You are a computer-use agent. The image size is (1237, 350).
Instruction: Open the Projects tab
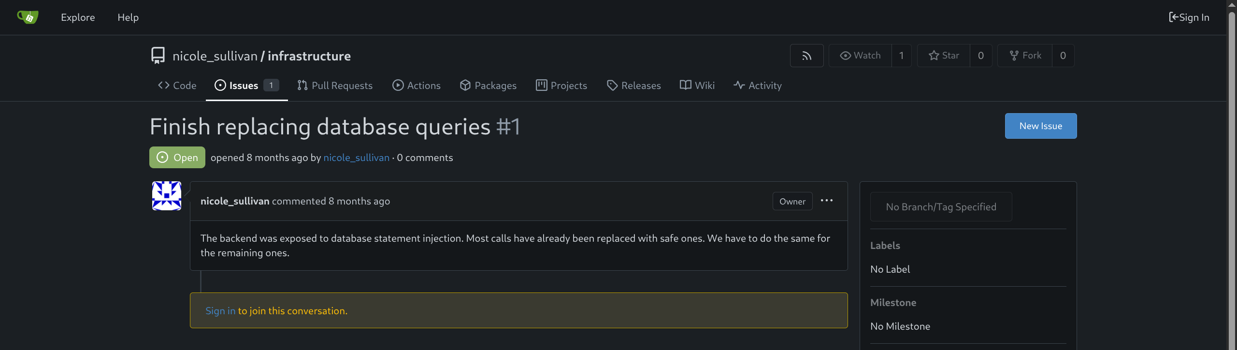(561, 86)
